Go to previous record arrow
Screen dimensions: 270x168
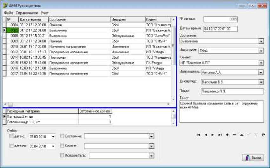coord(206,135)
